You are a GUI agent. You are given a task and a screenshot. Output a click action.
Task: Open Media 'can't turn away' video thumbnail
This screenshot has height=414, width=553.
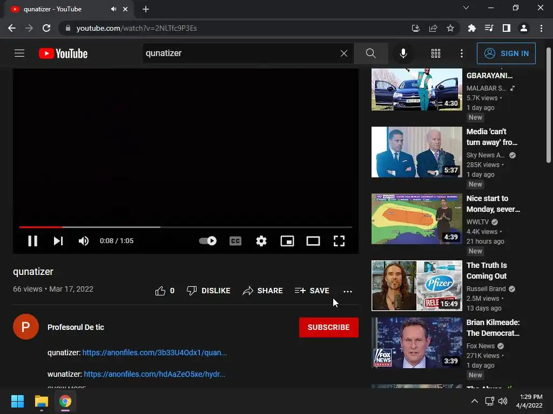click(x=416, y=152)
